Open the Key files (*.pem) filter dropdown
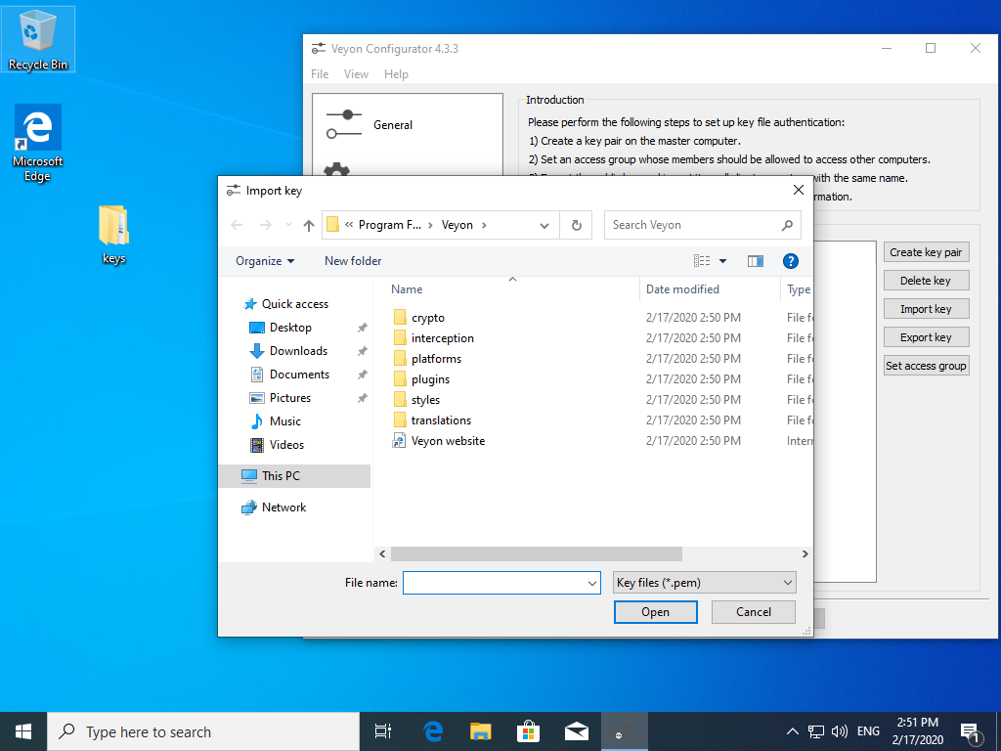 (704, 583)
